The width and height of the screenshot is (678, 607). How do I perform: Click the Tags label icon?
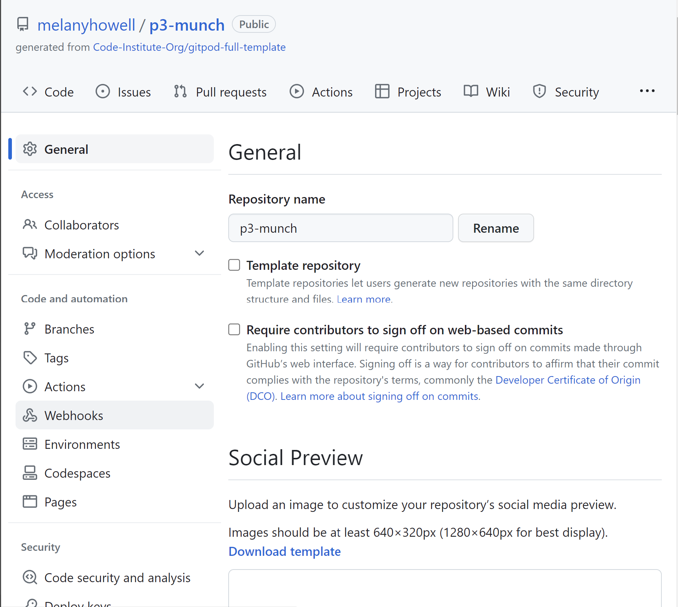(30, 358)
